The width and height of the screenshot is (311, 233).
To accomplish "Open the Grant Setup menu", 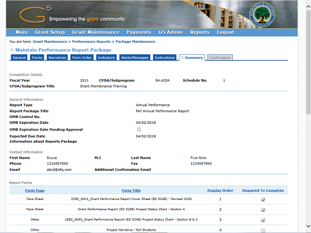I will 50,32.
